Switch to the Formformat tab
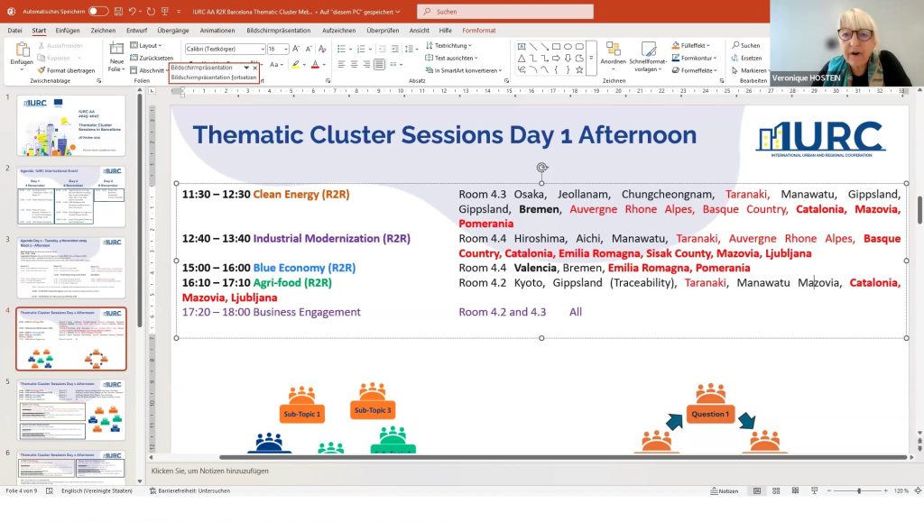Screen dimensions: 924x522 pos(479,30)
